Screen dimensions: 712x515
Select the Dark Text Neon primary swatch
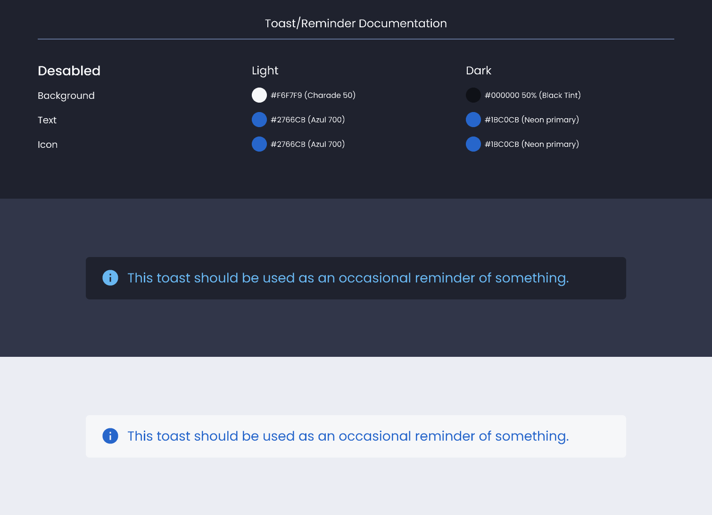pos(473,120)
